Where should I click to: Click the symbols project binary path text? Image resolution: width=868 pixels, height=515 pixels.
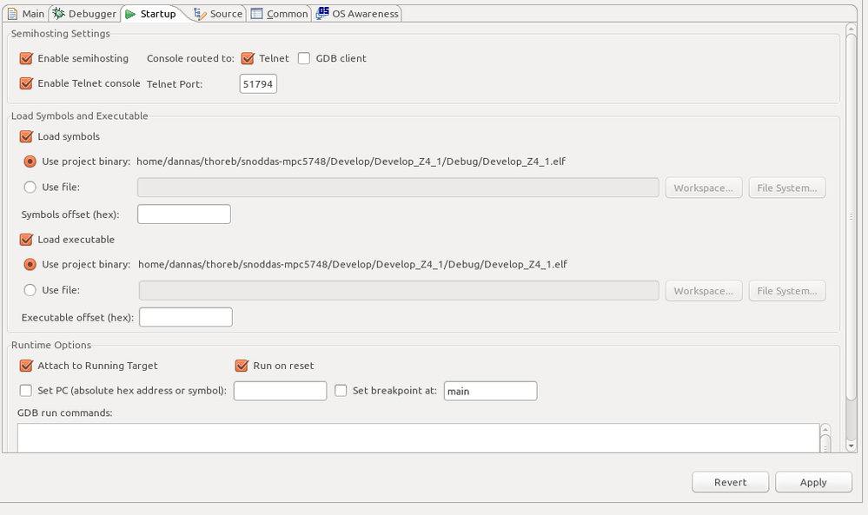[351, 162]
